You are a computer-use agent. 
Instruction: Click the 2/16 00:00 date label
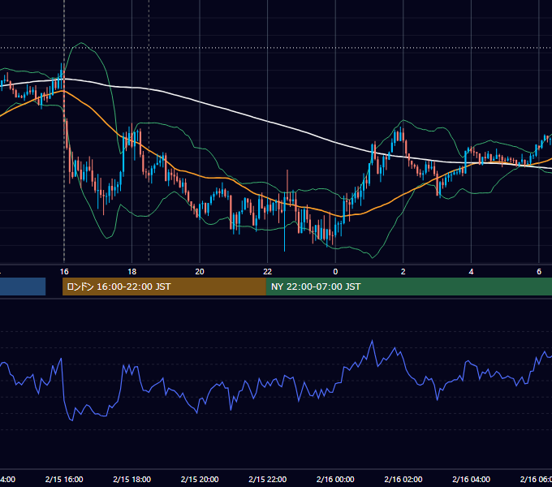[335, 479]
